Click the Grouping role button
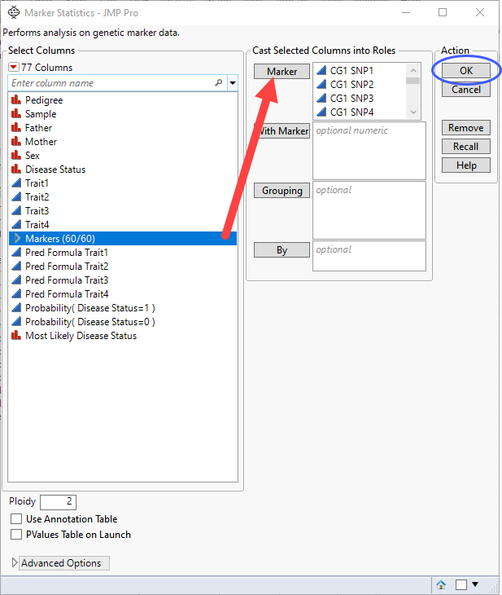The image size is (502, 595). pos(282,191)
